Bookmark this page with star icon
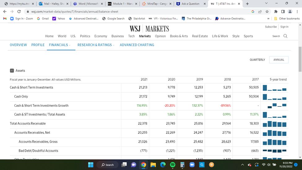The image size is (302, 170). (267, 11)
